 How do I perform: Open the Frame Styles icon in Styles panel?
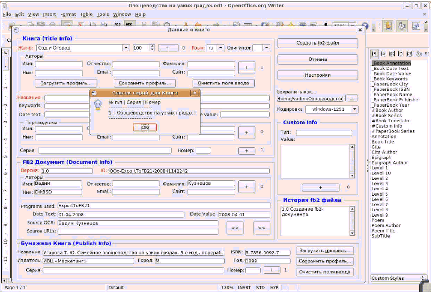pos(392,54)
